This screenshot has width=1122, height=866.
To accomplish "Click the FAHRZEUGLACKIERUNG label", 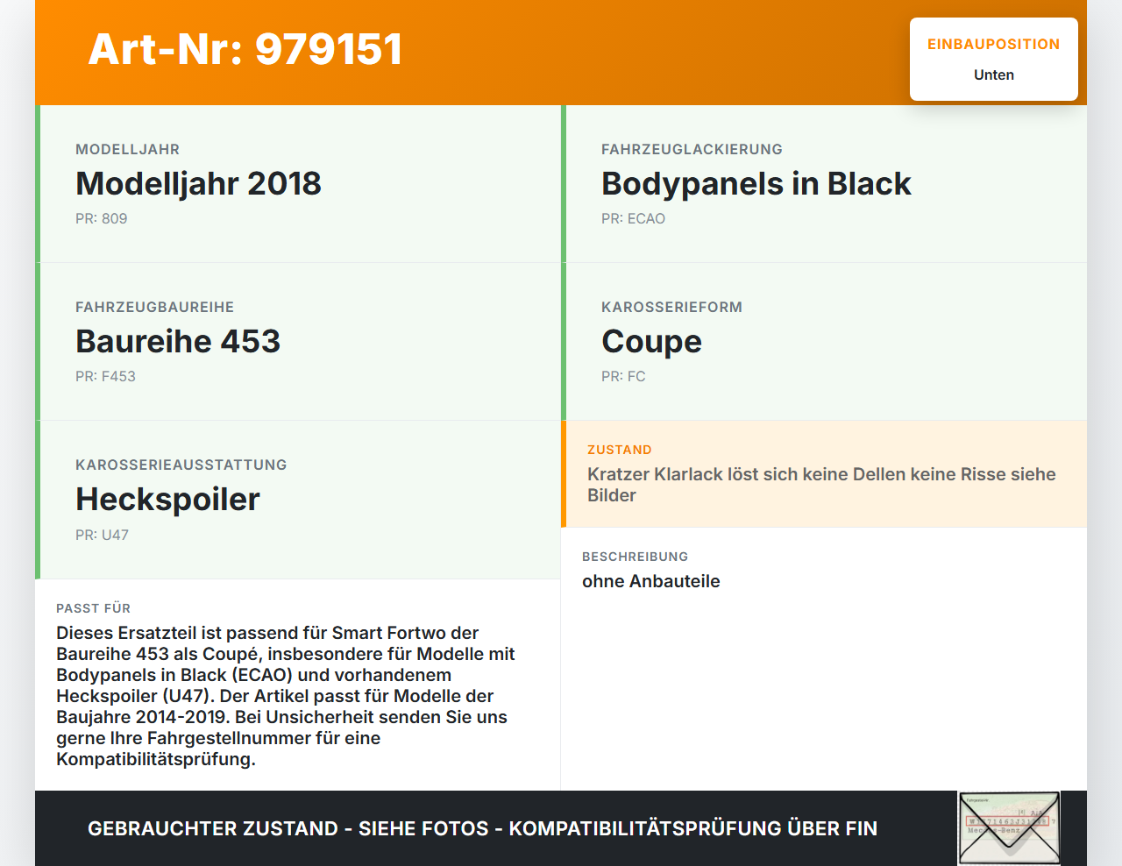I will click(x=692, y=150).
